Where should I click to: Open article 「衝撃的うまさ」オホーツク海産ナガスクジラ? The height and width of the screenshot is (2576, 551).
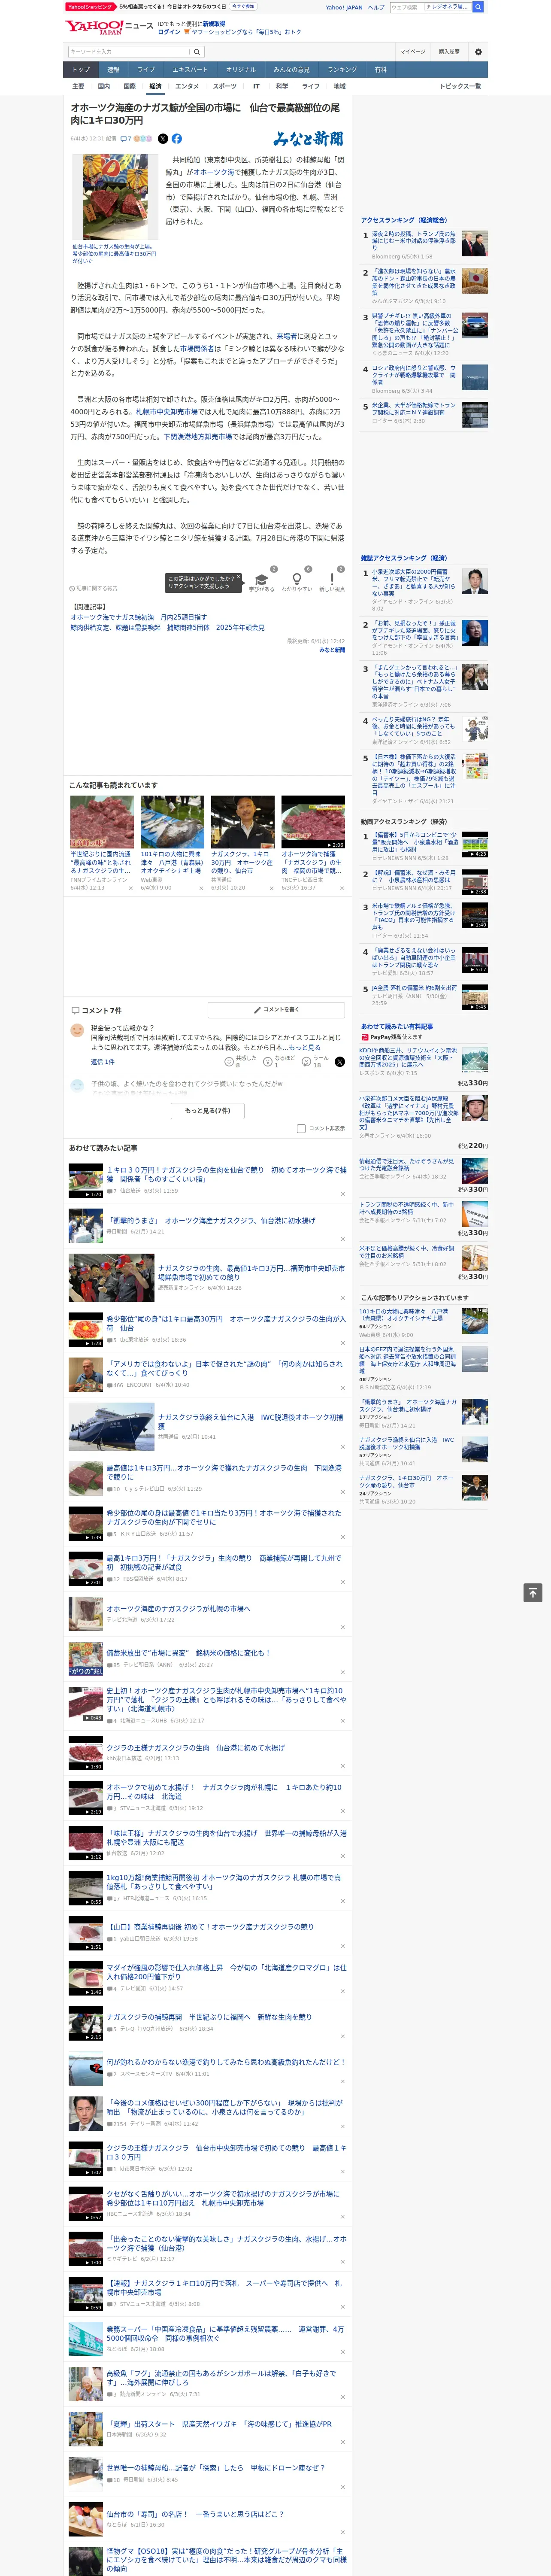211,1220
